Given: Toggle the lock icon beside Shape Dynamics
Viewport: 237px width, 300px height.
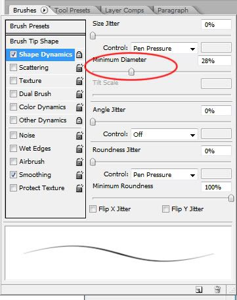Looking at the screenshot, I should pos(79,55).
